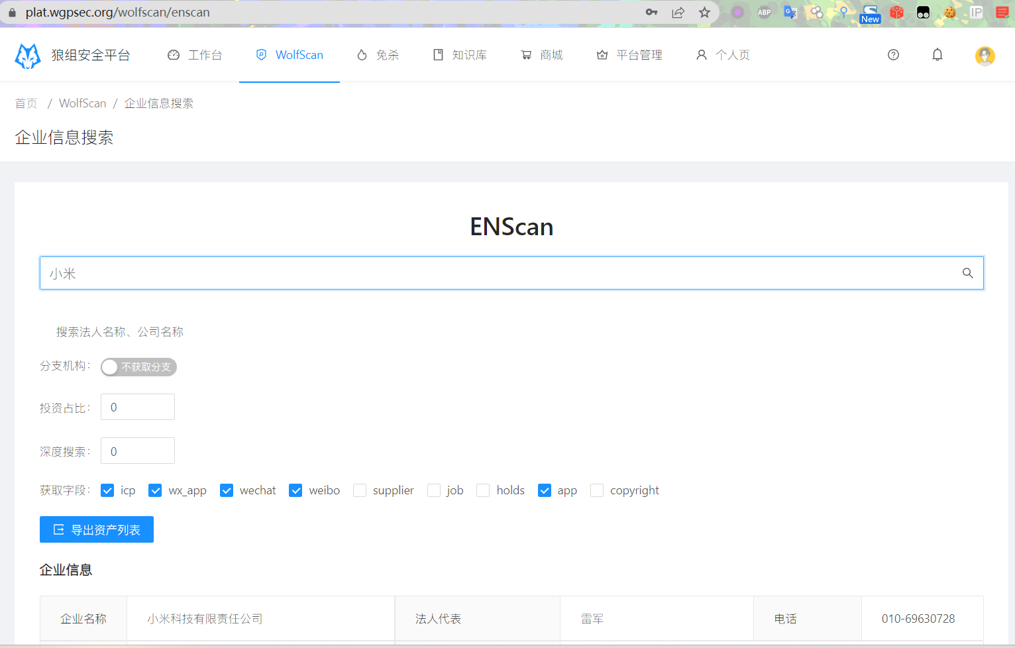
Task: Click the IP extension icon
Action: tap(976, 12)
